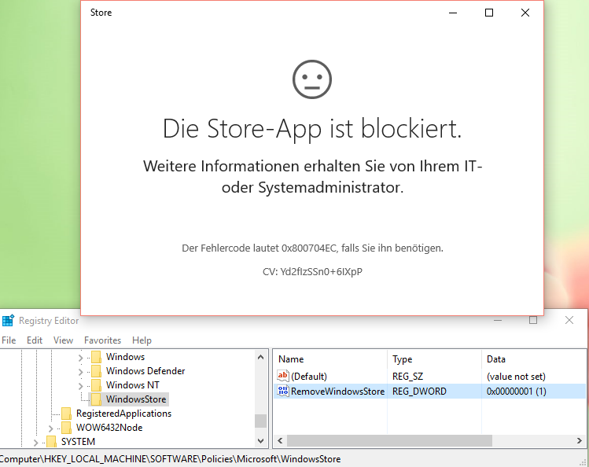
Task: Click the REG_DWORD type cell
Action: [x=419, y=392]
